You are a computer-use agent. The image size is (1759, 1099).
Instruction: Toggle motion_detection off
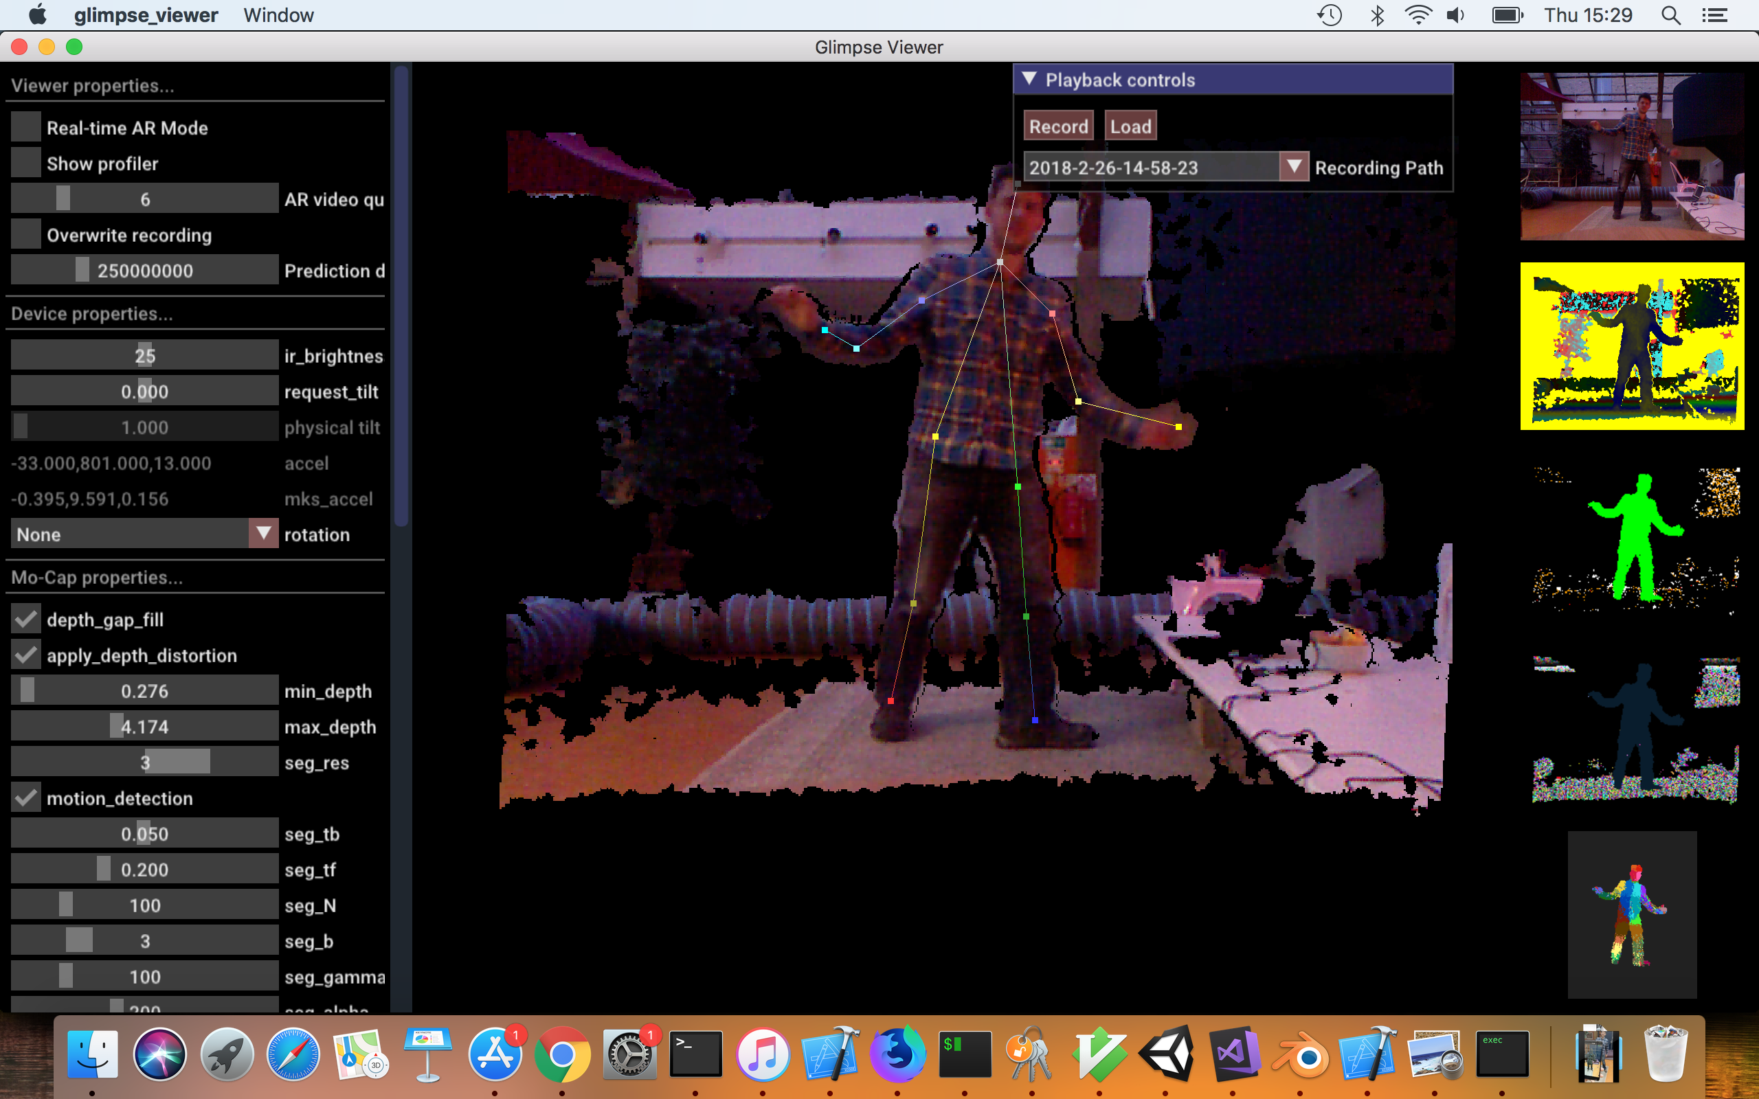(x=26, y=797)
